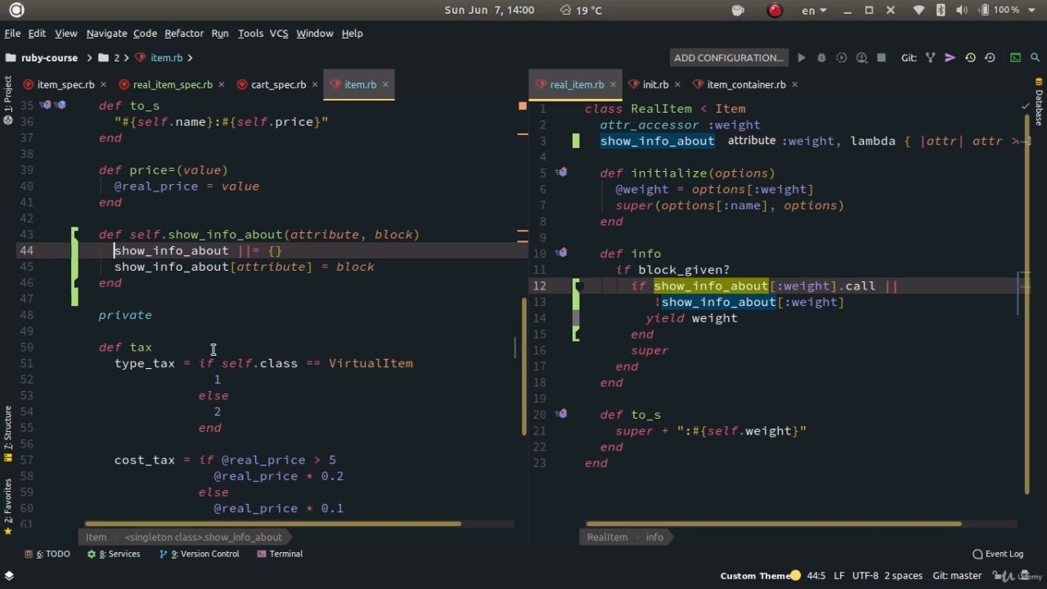Click Run with Coverage icon
1047x589 pixels.
(841, 58)
